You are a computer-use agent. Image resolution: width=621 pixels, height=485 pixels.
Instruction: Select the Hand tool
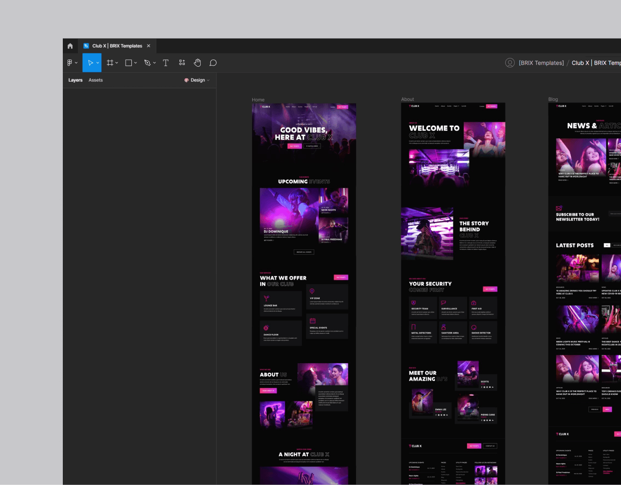pos(197,63)
